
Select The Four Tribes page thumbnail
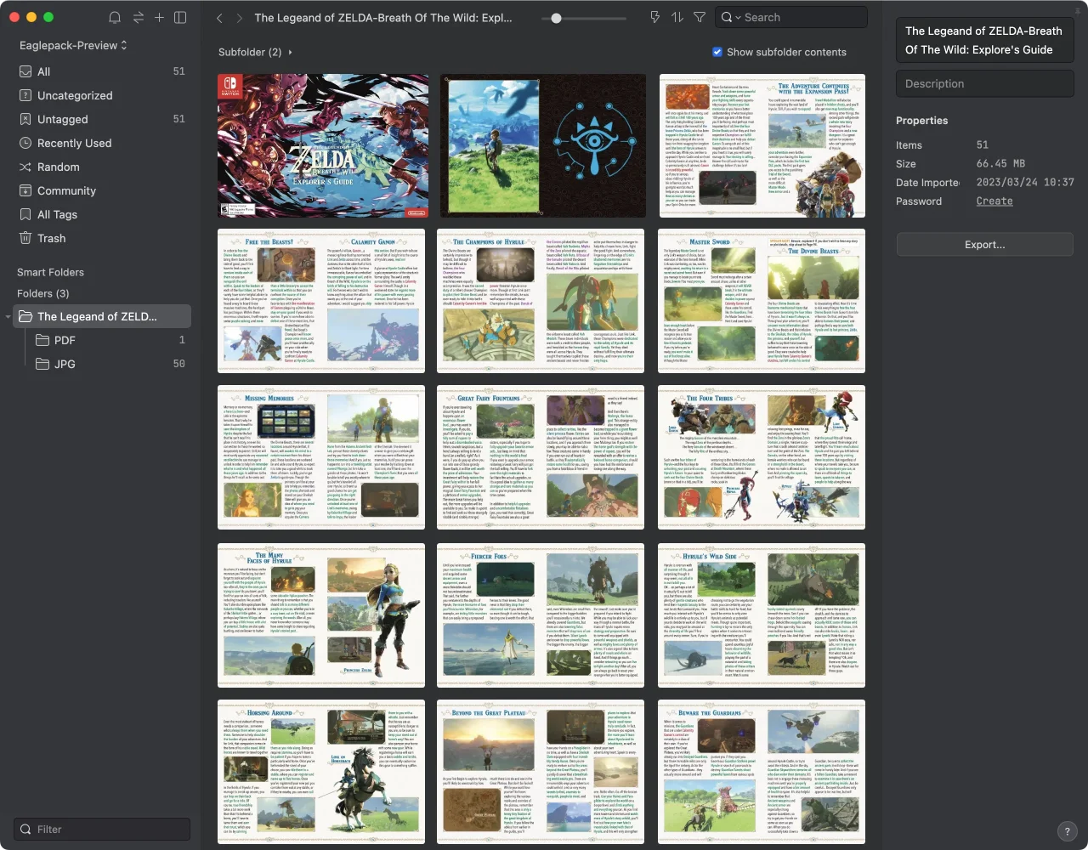[762, 457]
